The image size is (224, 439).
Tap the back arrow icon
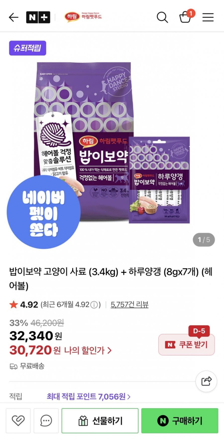13,17
